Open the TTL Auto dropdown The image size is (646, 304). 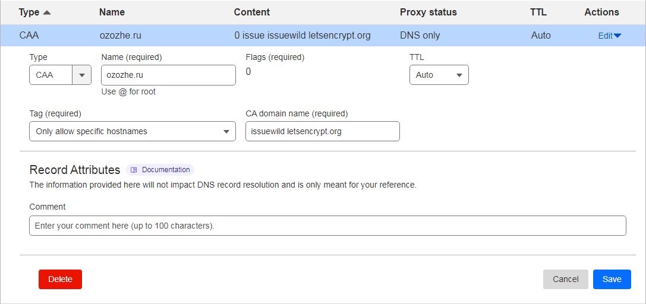(x=439, y=75)
